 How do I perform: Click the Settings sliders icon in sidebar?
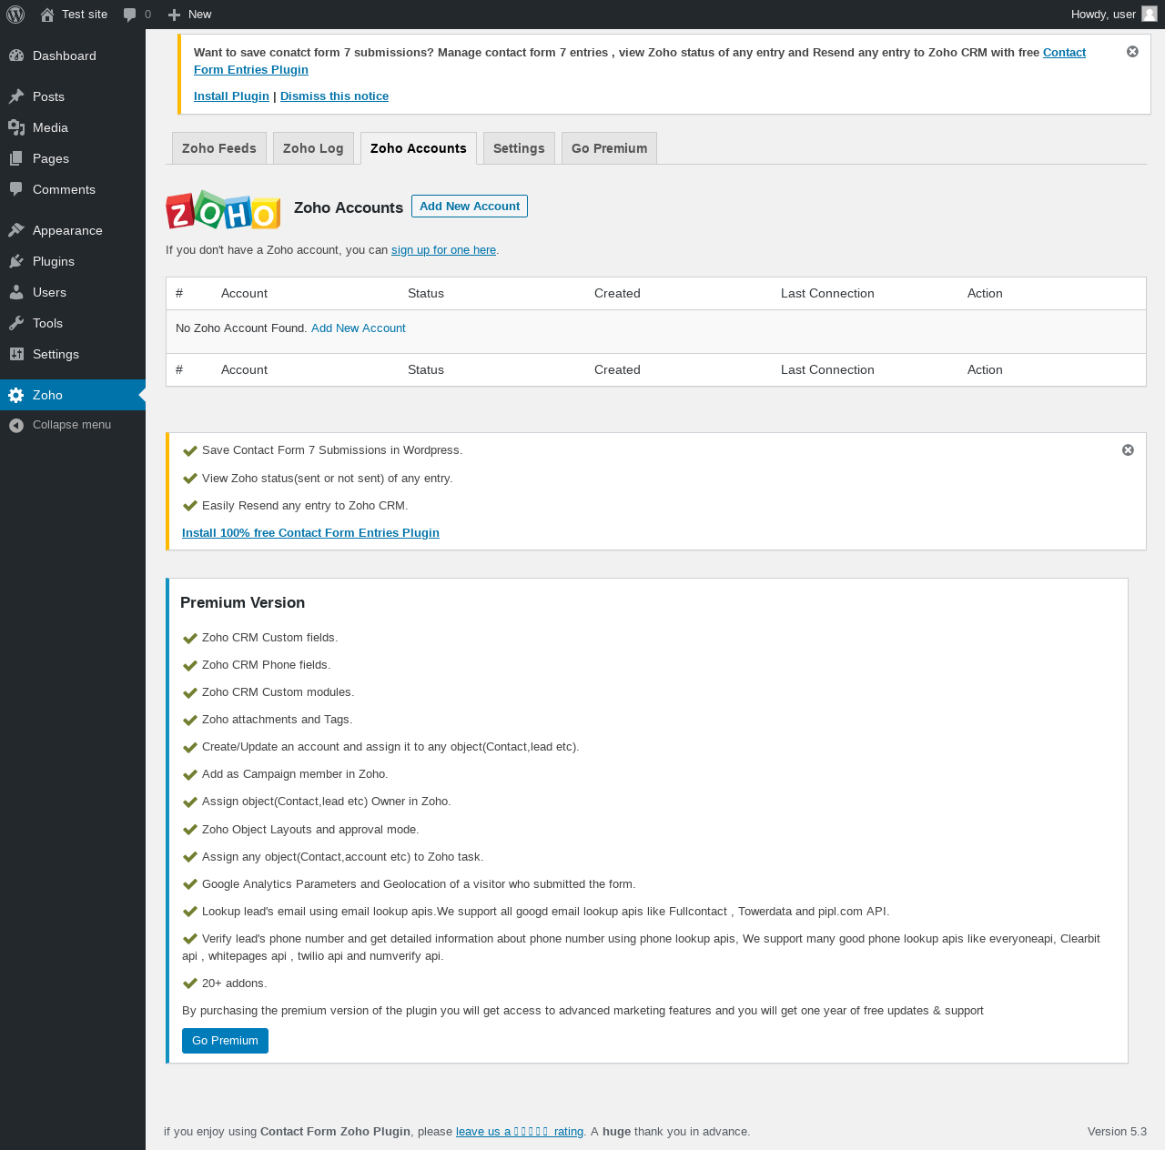click(16, 354)
